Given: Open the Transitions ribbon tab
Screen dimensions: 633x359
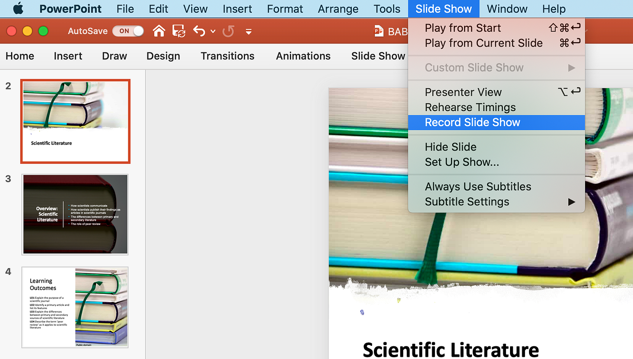Looking at the screenshot, I should (x=227, y=56).
